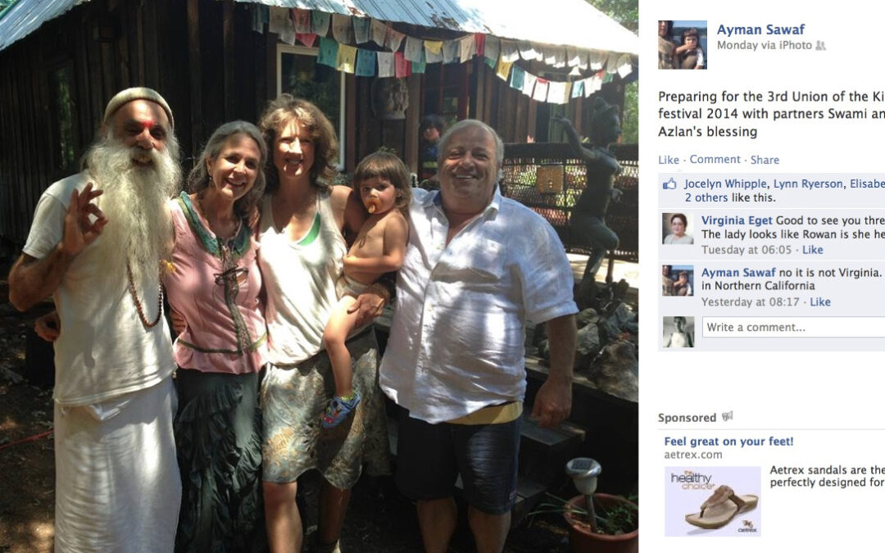
Task: Show the 2 others who like this
Action: coord(706,197)
